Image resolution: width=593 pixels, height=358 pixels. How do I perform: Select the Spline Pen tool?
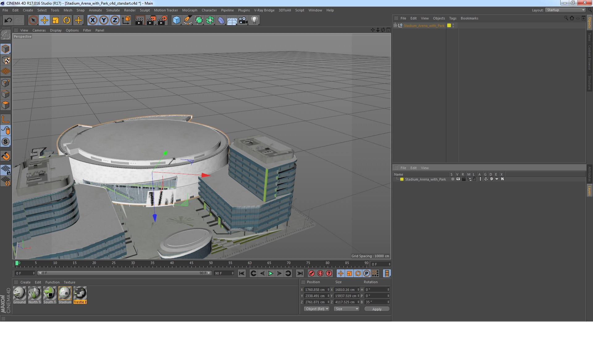[x=187, y=20]
